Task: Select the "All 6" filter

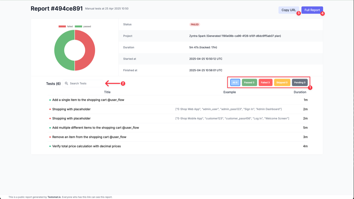Action: 235,82
